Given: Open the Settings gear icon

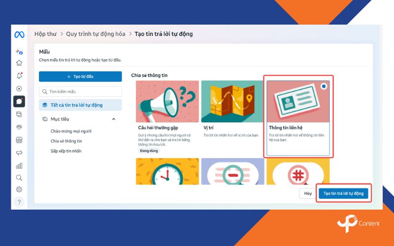Looking at the screenshot, I should [x=19, y=189].
